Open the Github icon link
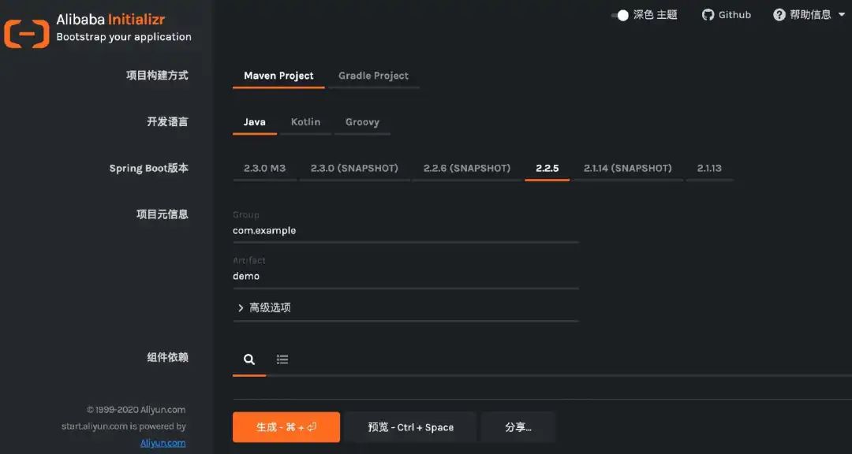This screenshot has width=852, height=454. tap(708, 15)
